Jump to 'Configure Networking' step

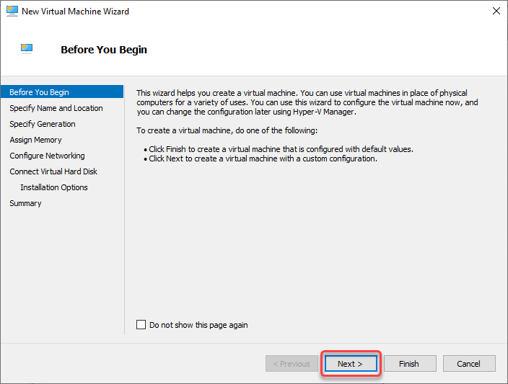click(47, 156)
